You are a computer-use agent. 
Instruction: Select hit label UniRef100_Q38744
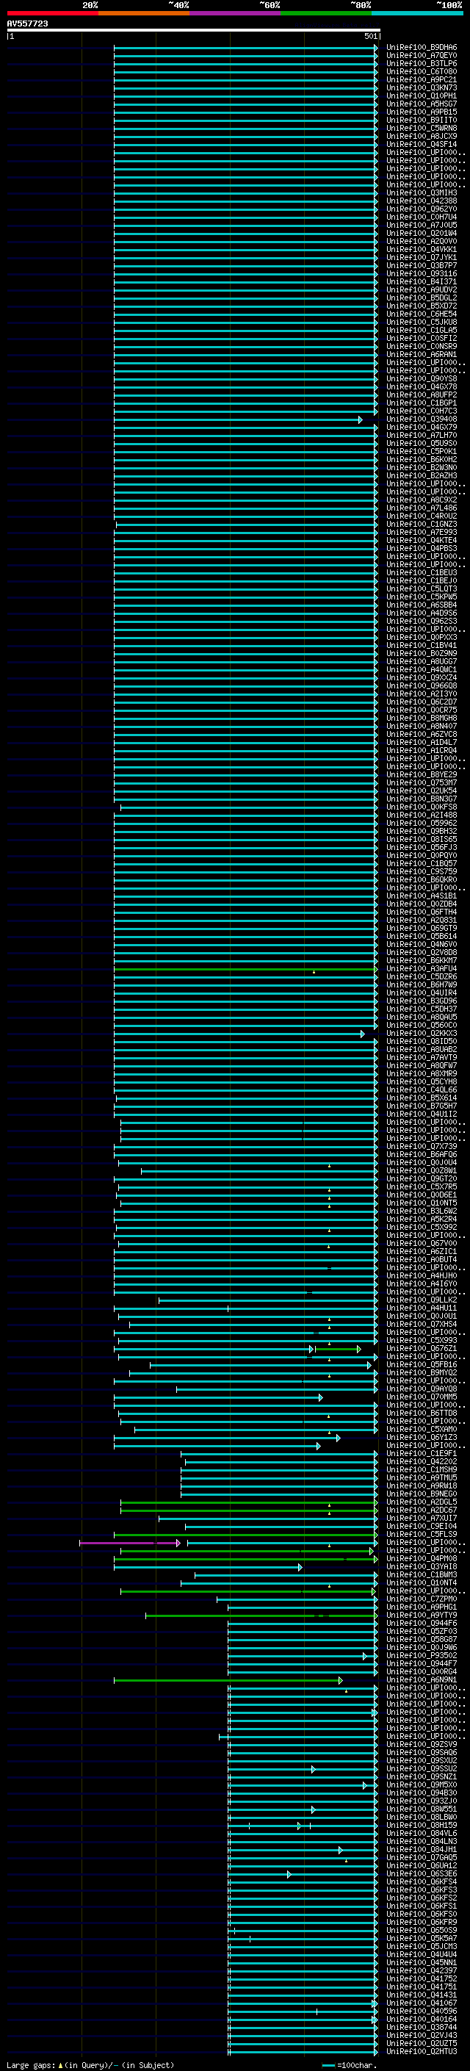pyautogui.click(x=422, y=2027)
